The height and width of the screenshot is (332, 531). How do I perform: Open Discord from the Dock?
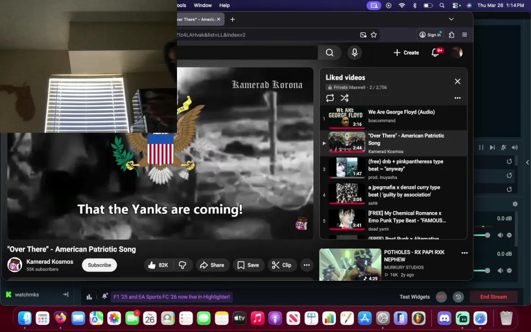point(444,319)
